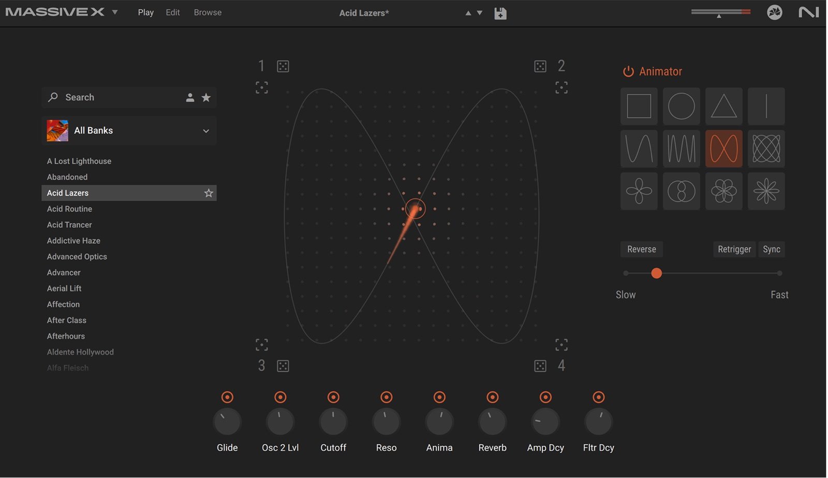Randomize corner 2 with dice icon
Image resolution: width=828 pixels, height=478 pixels.
pos(540,66)
